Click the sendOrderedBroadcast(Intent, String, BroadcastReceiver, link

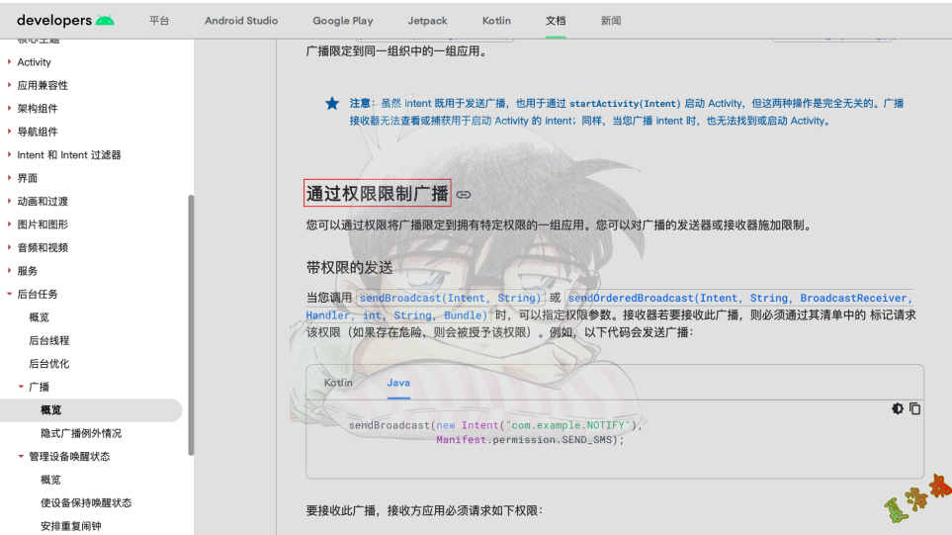pyautogui.click(x=739, y=298)
